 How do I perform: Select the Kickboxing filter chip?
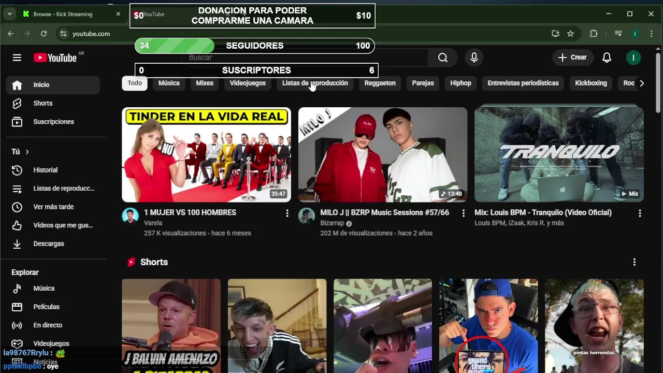click(591, 83)
